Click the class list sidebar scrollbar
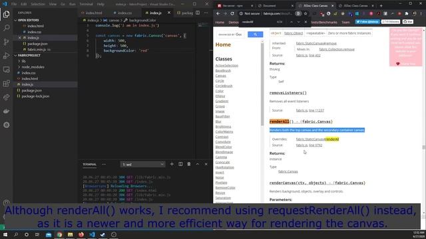This screenshot has width=426, height=239. coord(262,84)
